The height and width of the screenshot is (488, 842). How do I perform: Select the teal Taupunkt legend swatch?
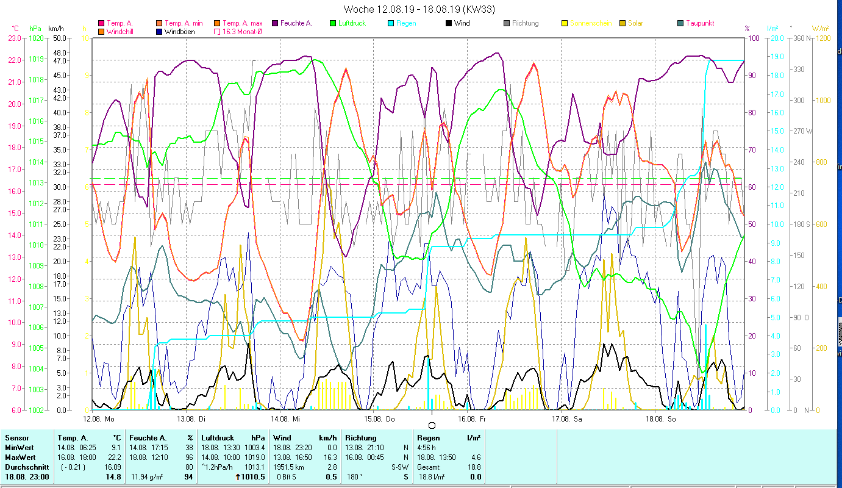point(680,24)
